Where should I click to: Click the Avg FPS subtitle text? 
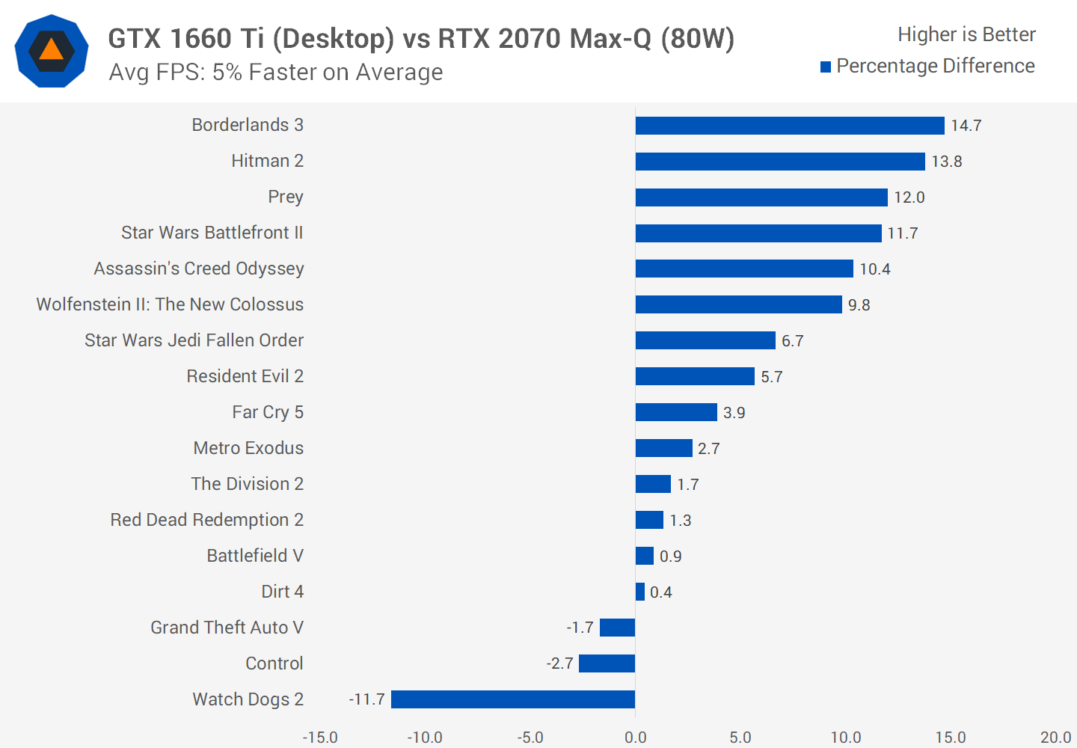point(275,73)
